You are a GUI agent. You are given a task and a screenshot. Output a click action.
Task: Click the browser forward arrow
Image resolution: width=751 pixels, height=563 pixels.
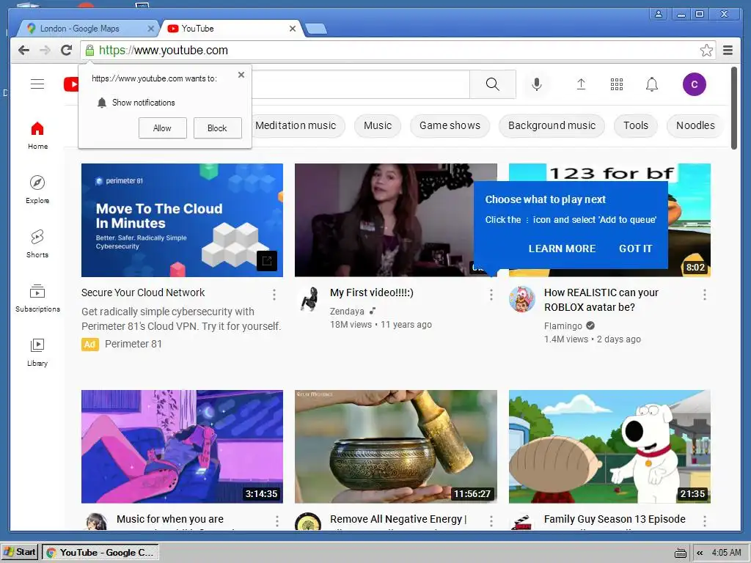pos(45,51)
